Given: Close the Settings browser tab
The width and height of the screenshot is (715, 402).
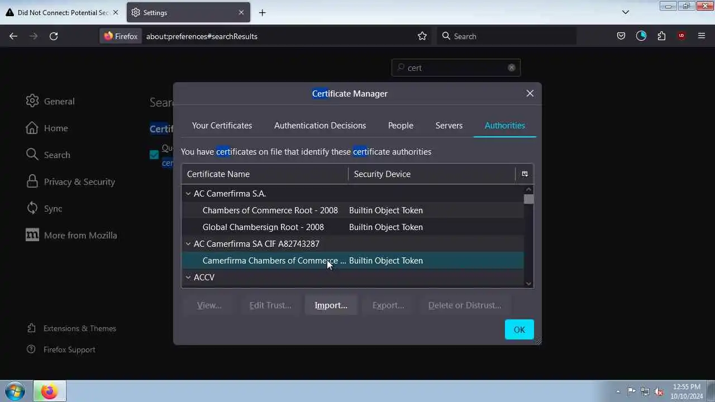Looking at the screenshot, I should [x=241, y=12].
